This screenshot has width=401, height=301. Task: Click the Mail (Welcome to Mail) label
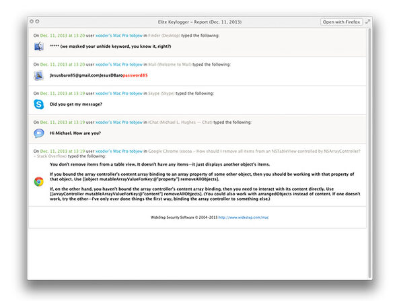[170, 65]
